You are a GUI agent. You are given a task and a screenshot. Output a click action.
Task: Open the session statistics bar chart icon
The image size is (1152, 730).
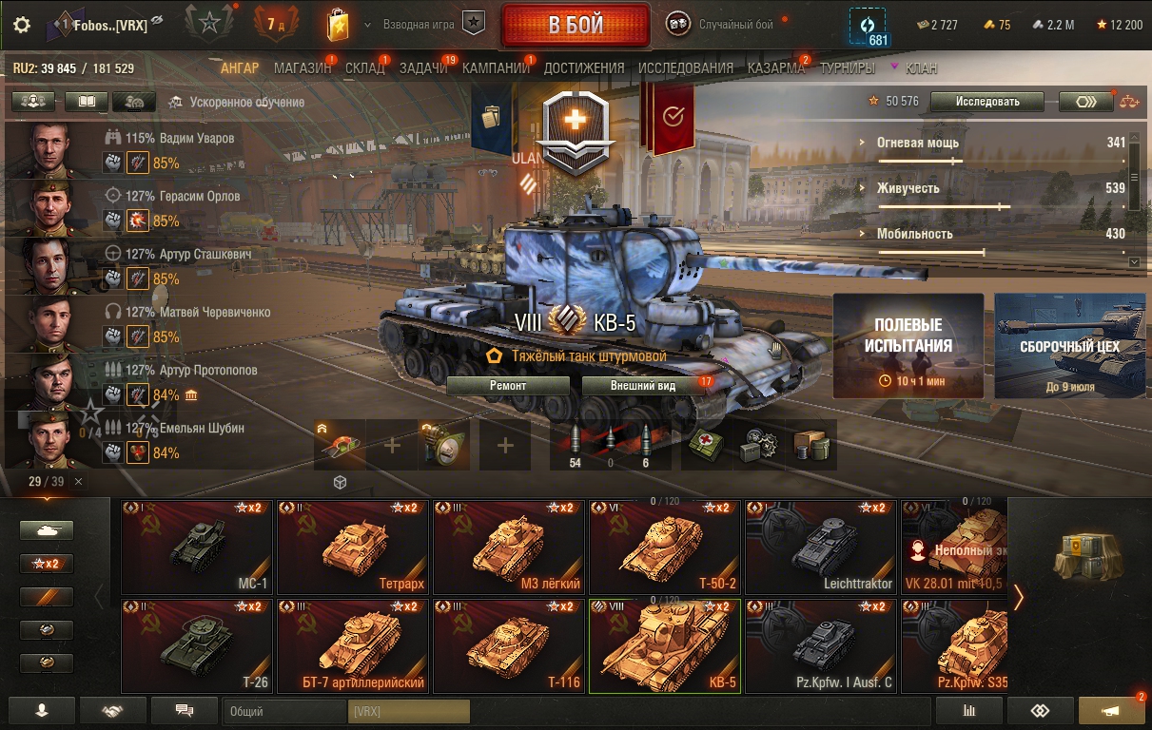[x=969, y=710]
